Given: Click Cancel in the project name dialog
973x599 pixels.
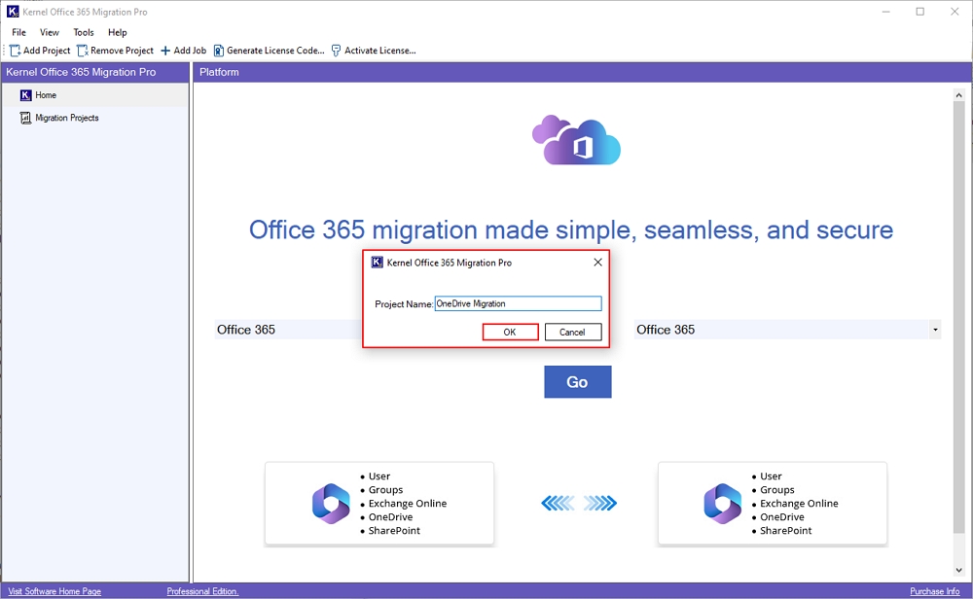Looking at the screenshot, I should (573, 332).
